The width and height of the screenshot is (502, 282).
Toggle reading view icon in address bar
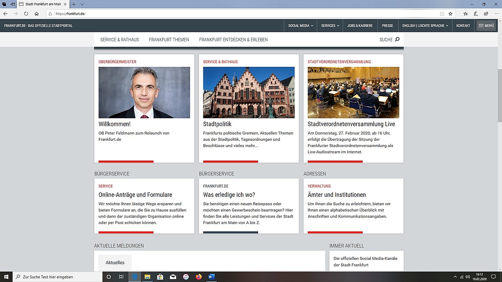pos(442,13)
